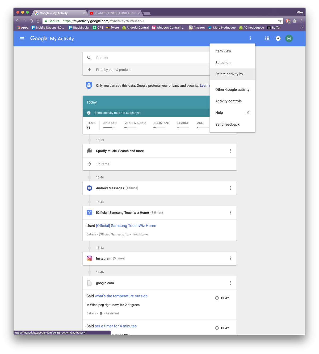Click the Android Messages app icon
The height and width of the screenshot is (354, 319).
(x=89, y=188)
